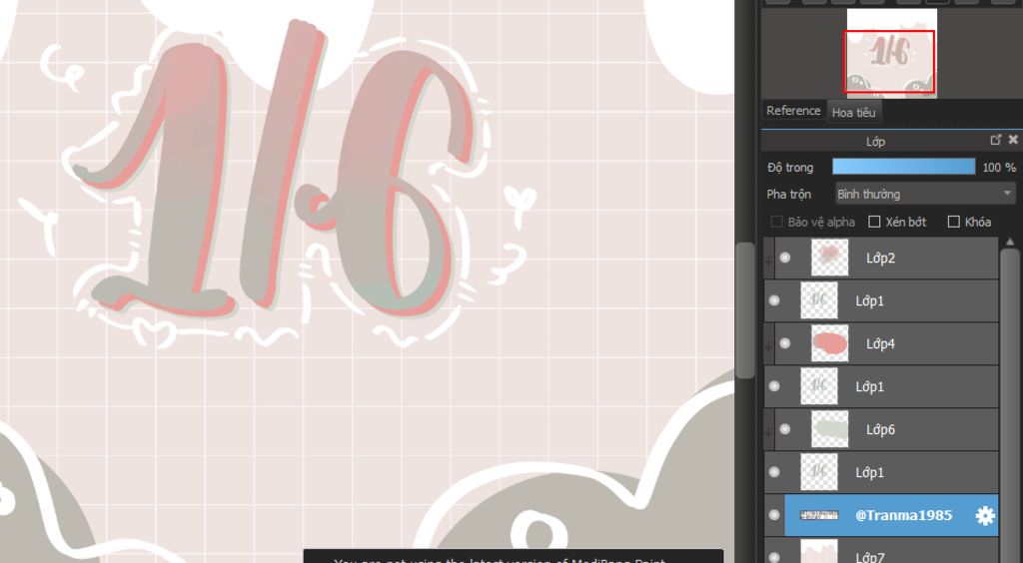Hide the Lớp1 layer between Lớp4 and Lớp6
The height and width of the screenshot is (563, 1023).
[774, 386]
